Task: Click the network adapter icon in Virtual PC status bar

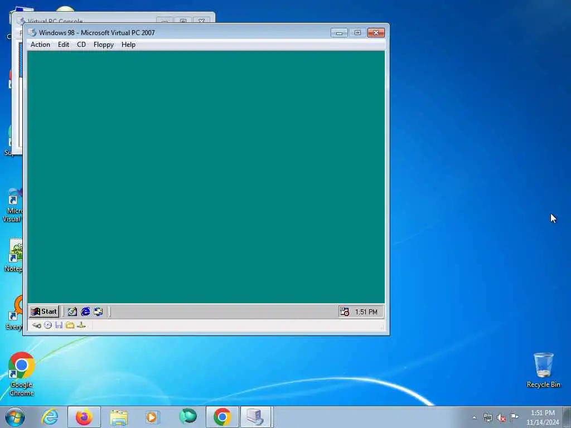Action: click(x=81, y=325)
